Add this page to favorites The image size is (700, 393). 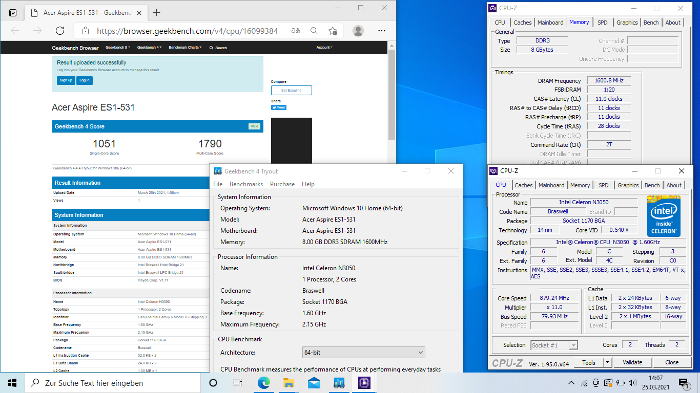pos(333,31)
